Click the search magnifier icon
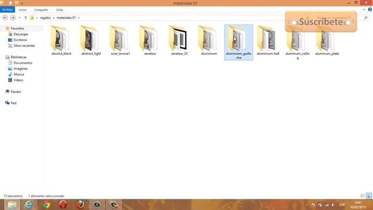Image resolution: width=373 pixels, height=210 pixels. point(366,17)
